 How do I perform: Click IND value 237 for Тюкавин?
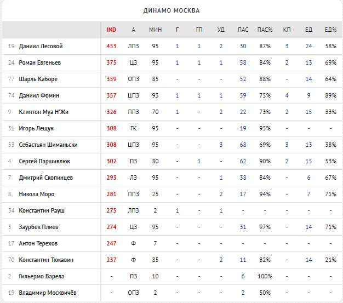pyautogui.click(x=111, y=260)
